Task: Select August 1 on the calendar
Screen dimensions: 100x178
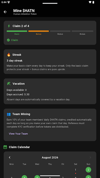Action: pos(75,170)
